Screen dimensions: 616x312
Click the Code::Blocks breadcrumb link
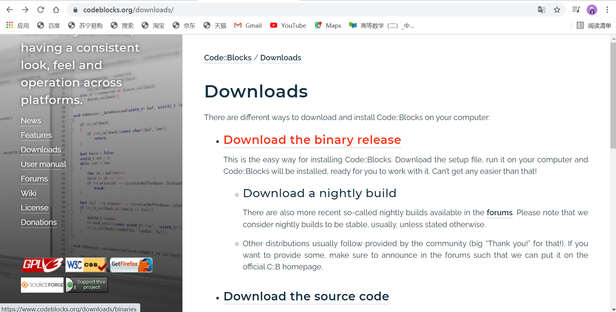click(228, 58)
